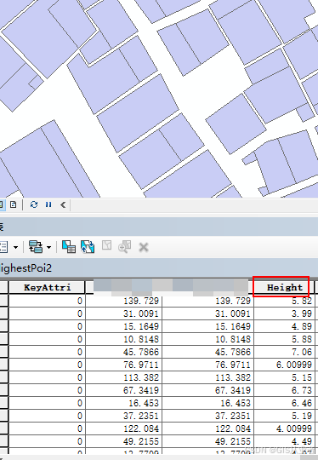Select row 113.382 via its row selector
The width and height of the screenshot is (318, 460).
(4, 377)
